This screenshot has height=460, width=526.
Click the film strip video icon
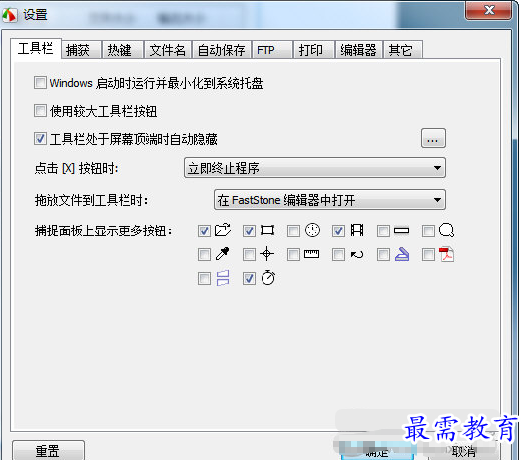[357, 230]
